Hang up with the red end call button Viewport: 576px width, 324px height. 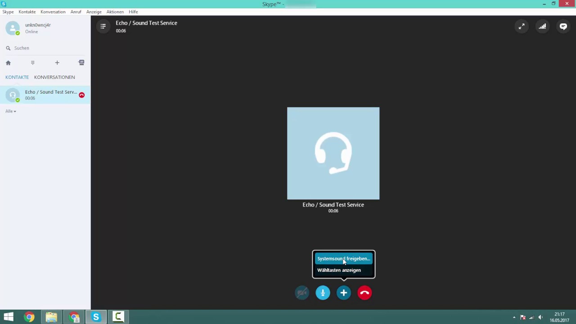tap(364, 293)
